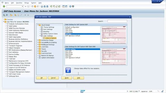The image size is (166, 93).
Task: Open ABAP Editor in the user menu
Action: point(13,26)
